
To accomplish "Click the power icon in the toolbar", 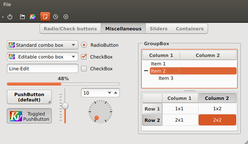I will 10,17.
